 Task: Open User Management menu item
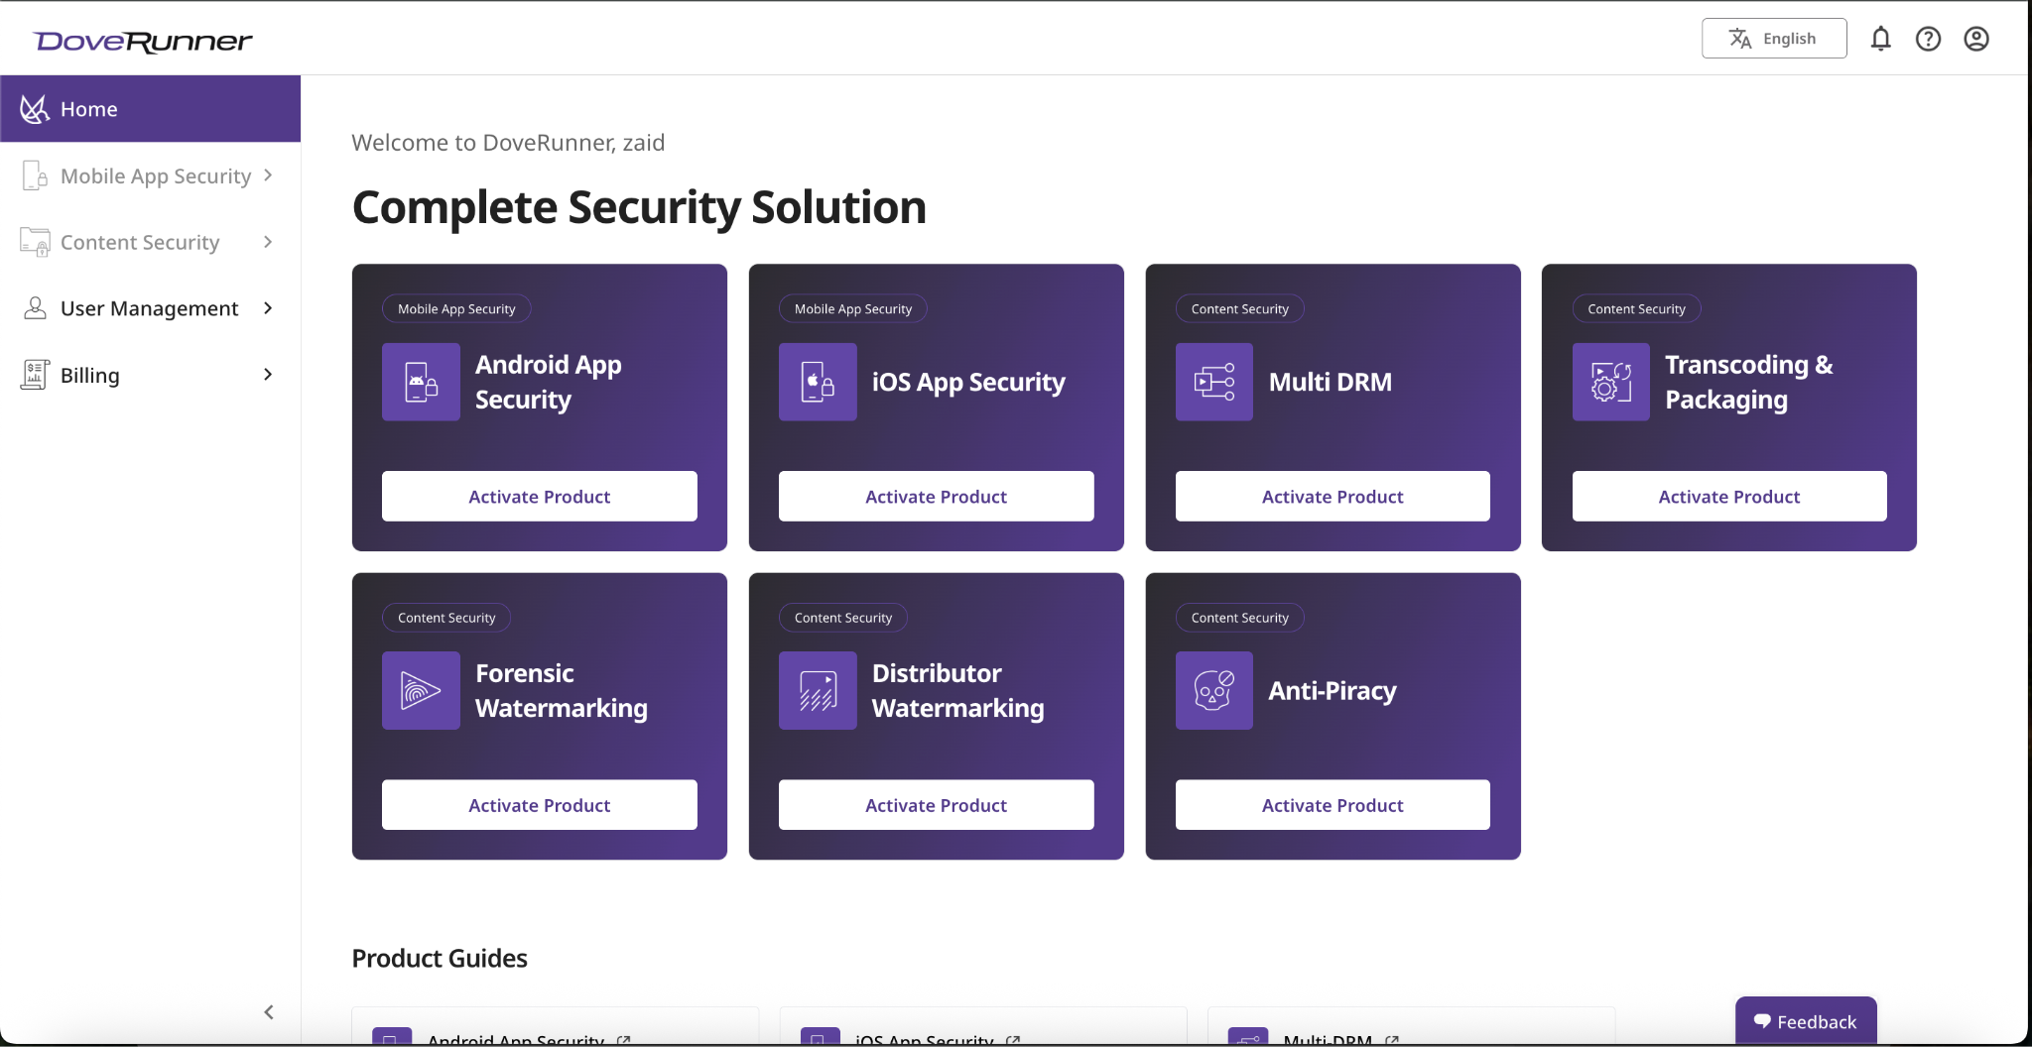tap(150, 308)
